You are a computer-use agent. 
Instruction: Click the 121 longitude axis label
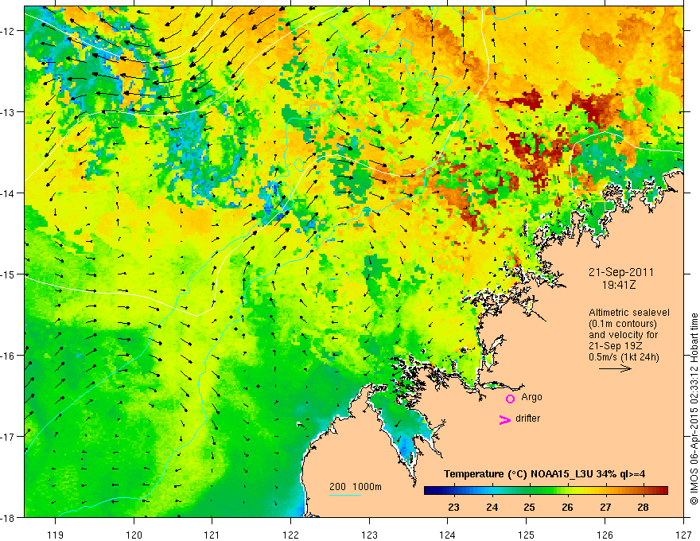click(212, 535)
